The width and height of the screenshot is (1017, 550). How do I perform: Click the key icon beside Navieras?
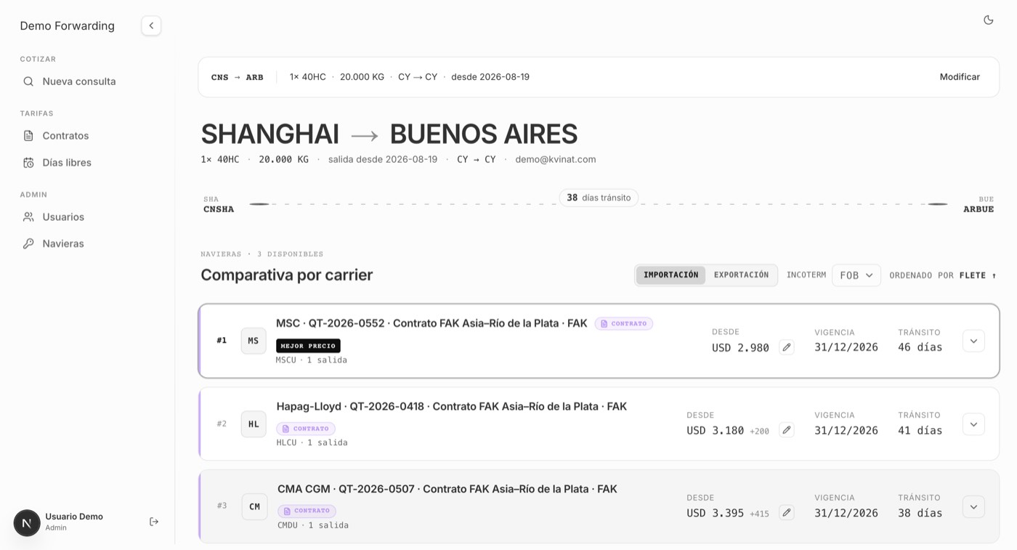[28, 244]
